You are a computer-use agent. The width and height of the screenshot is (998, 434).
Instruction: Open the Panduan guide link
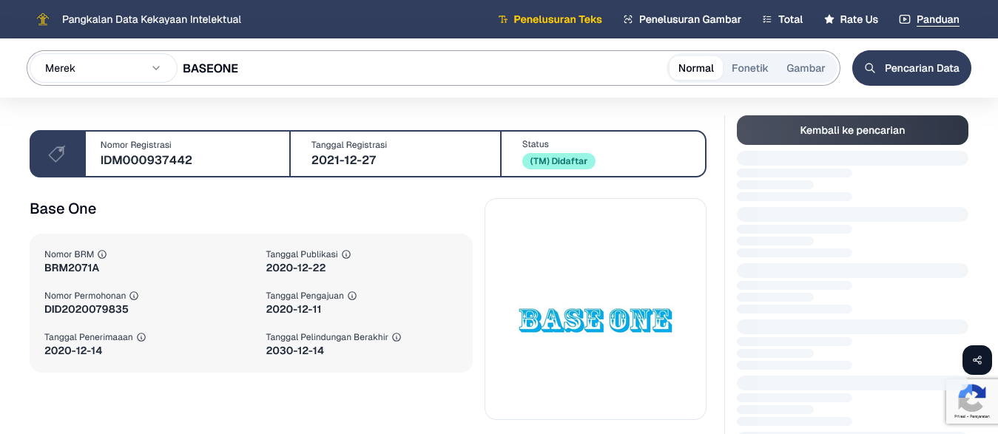tap(929, 19)
